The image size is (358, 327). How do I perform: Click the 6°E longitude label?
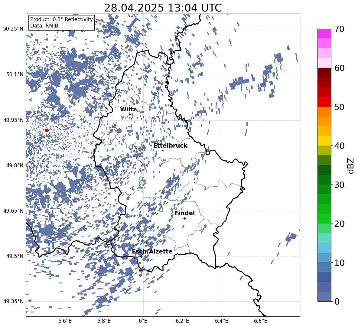click(x=143, y=321)
